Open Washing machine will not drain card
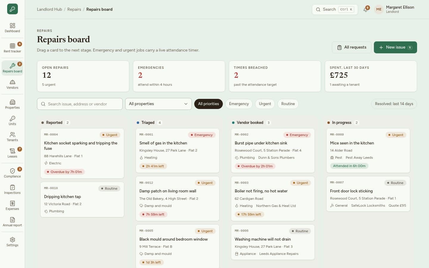Image resolution: width=429 pixels, height=268 pixels. coord(273,242)
